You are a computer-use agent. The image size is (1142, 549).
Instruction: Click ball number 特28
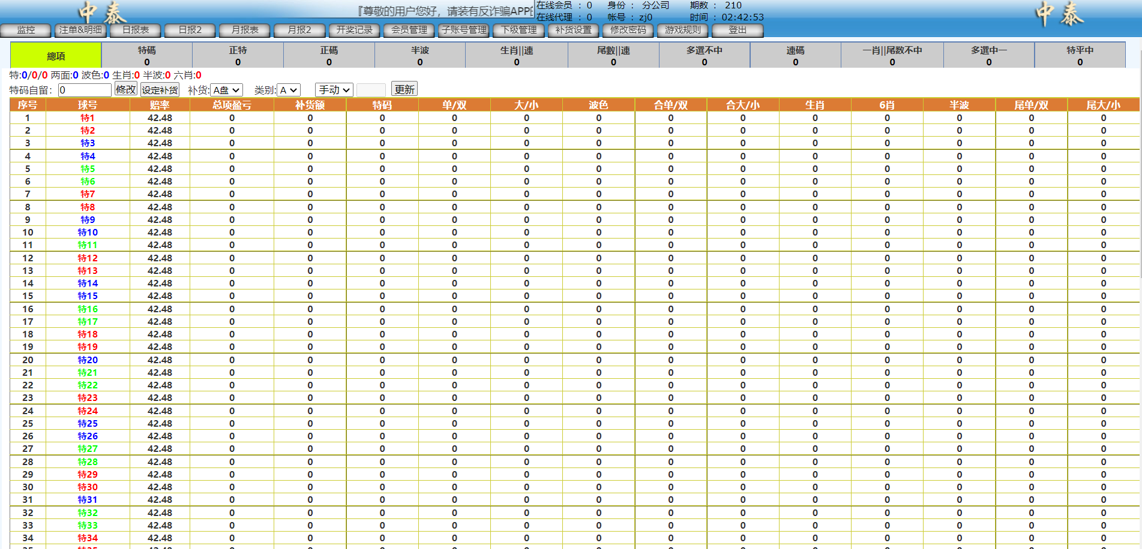(x=88, y=462)
